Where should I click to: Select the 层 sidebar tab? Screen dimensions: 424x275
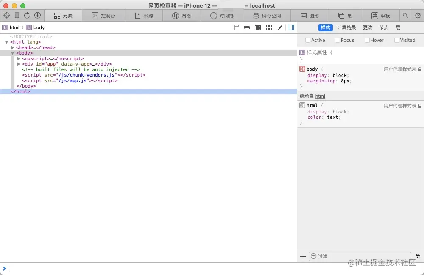point(398,27)
